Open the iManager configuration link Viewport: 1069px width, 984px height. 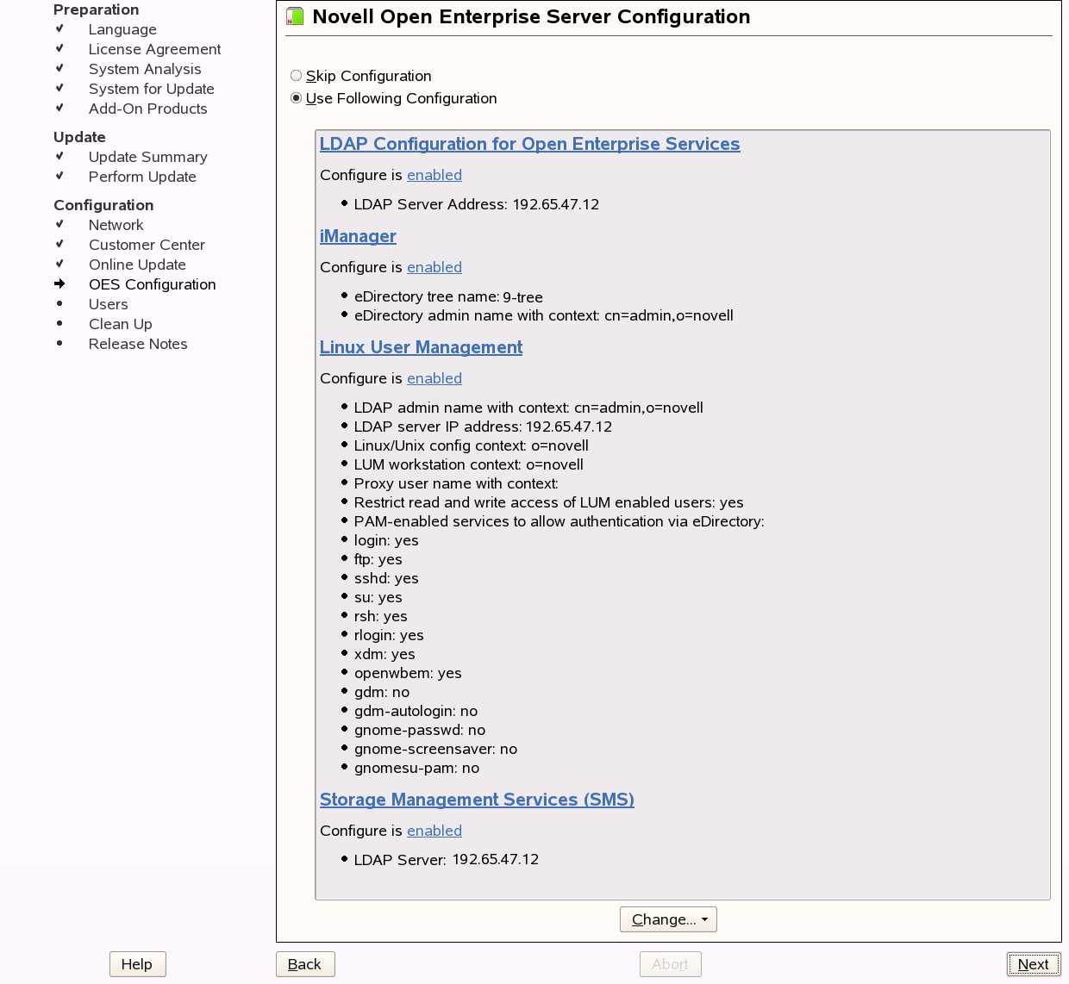[x=358, y=236]
